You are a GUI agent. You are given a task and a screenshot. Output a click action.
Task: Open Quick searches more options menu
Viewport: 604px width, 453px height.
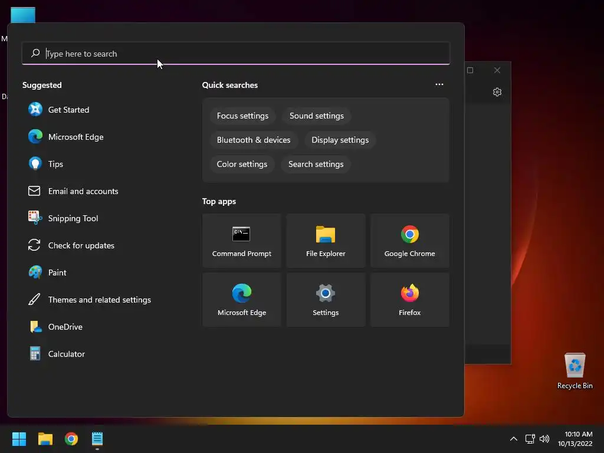pos(439,84)
